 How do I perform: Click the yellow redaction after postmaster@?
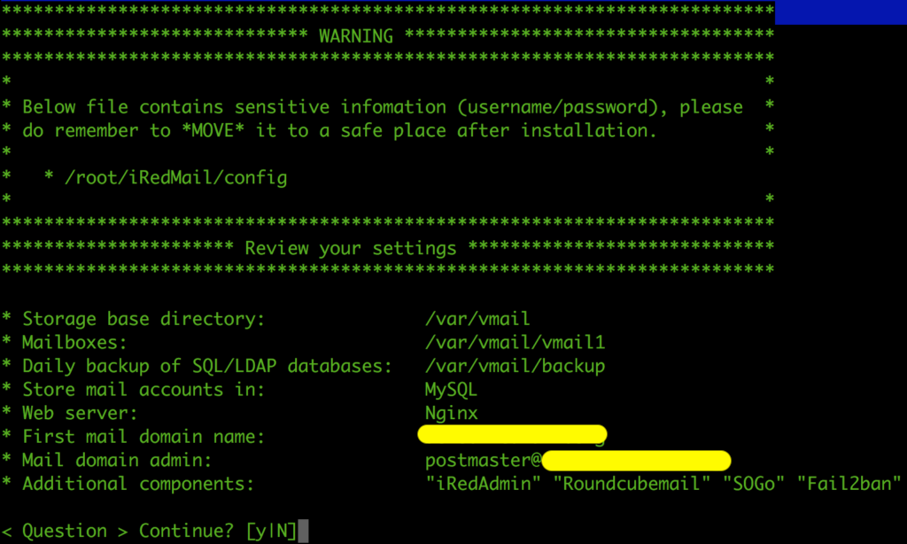[636, 461]
